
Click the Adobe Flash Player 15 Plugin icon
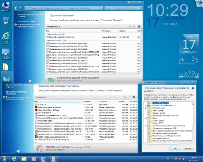coord(36,110)
